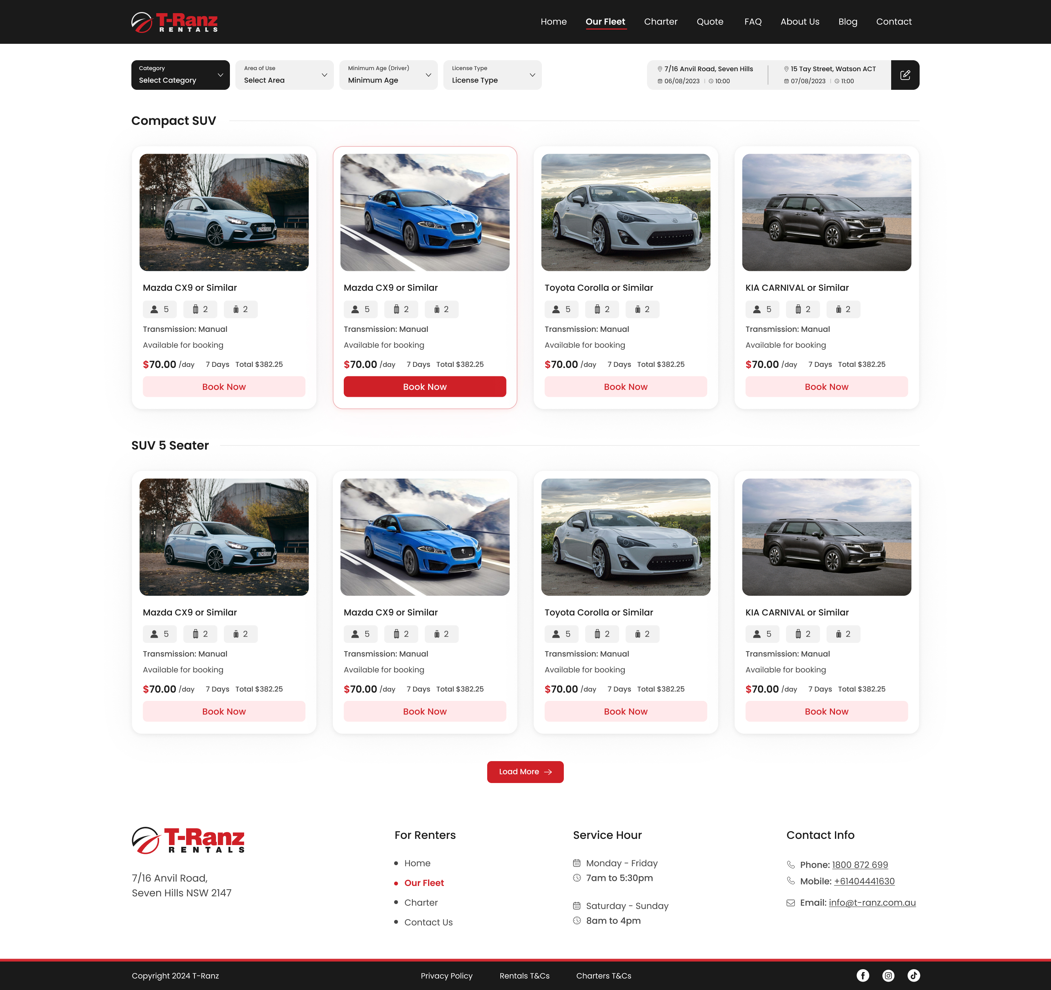Book the highlighted blue Mazda CX9 in Compact SUV
Viewport: 1051px width, 990px height.
click(424, 387)
